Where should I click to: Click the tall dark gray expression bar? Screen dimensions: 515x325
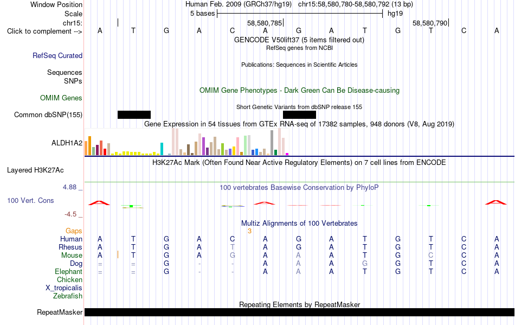point(272,143)
